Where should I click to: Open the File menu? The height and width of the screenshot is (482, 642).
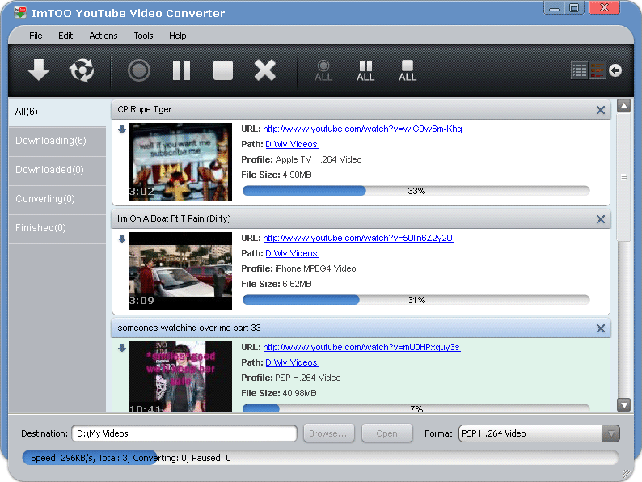(x=36, y=36)
